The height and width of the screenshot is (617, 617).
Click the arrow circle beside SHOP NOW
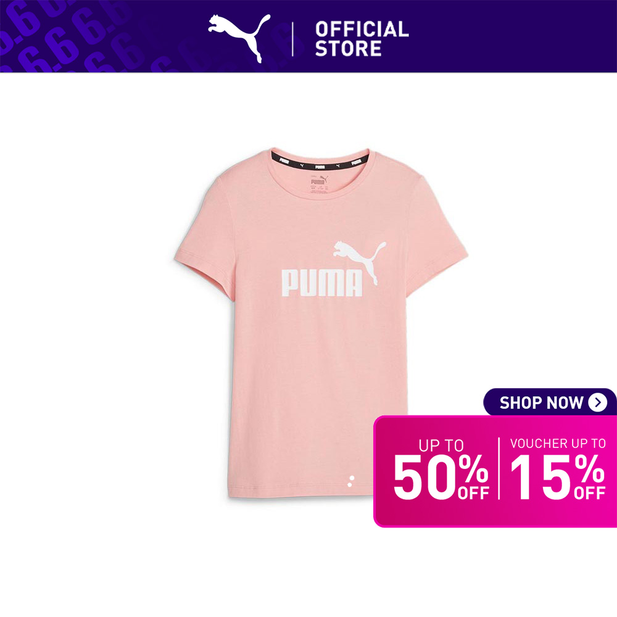click(597, 402)
